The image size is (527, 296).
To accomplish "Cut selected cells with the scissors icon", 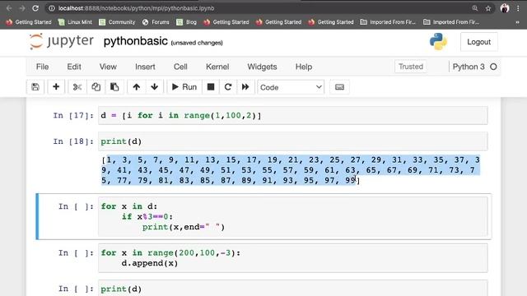I will point(77,87).
